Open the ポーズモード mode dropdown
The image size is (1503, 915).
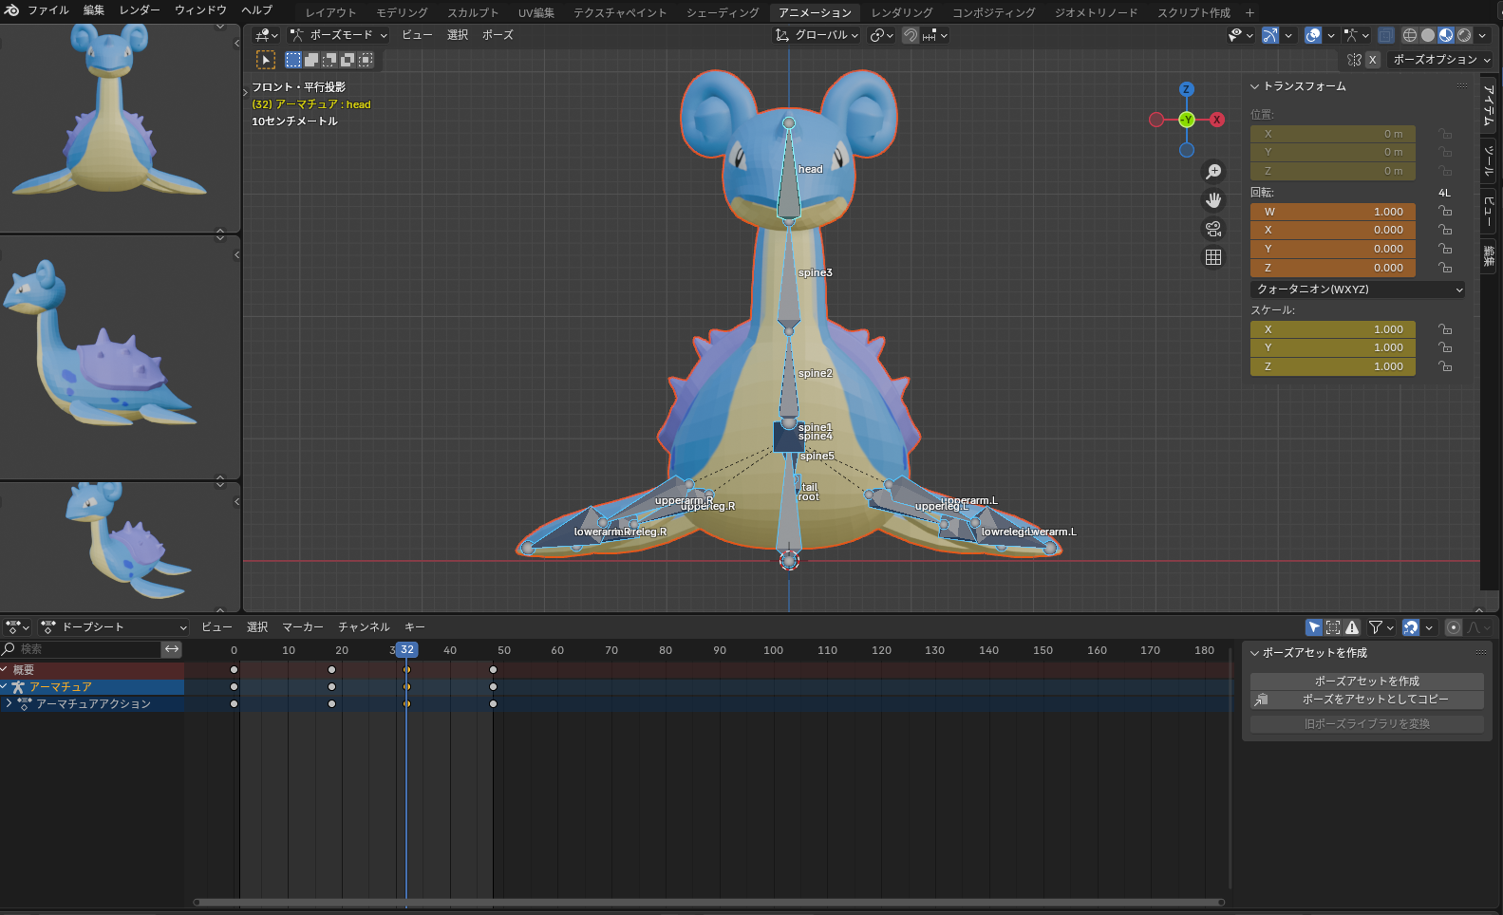click(x=339, y=35)
